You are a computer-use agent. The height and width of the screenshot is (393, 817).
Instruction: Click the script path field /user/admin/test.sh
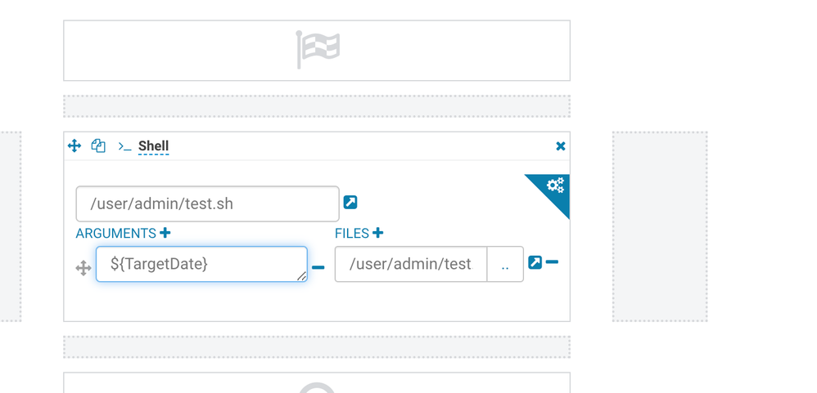point(207,203)
